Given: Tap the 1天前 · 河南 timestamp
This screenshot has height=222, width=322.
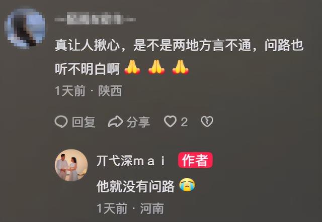Looking at the screenshot, I should coord(130,208).
